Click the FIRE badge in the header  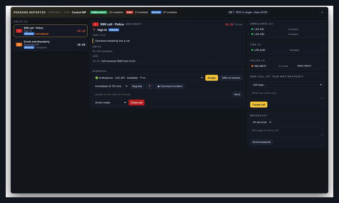pos(130,12)
